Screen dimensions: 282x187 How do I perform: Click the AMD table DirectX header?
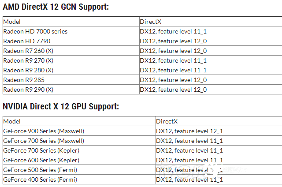point(150,22)
